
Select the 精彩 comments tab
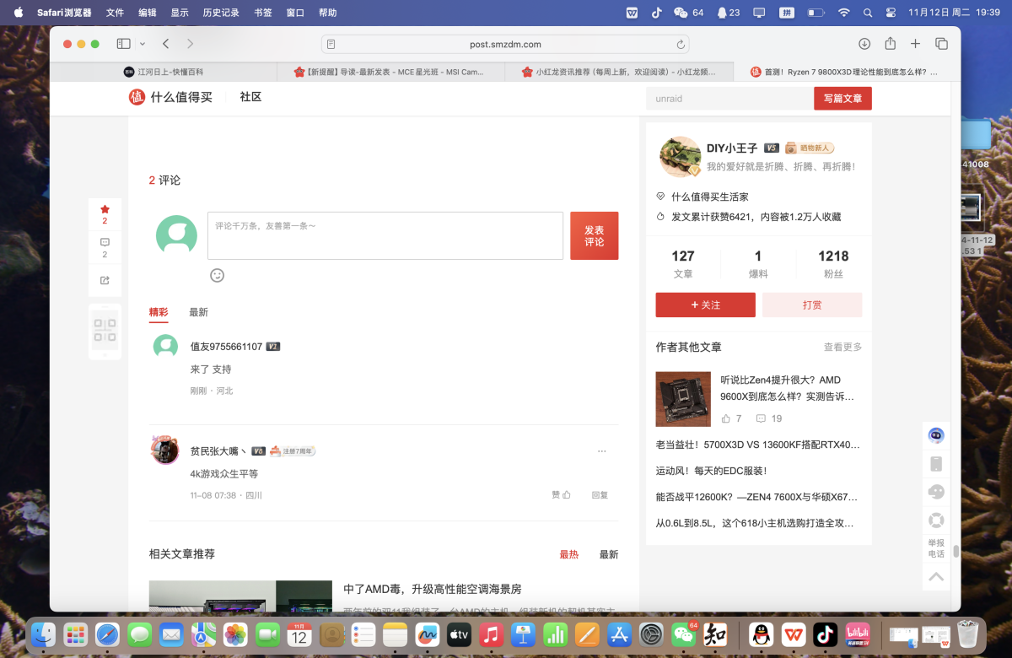coord(159,312)
